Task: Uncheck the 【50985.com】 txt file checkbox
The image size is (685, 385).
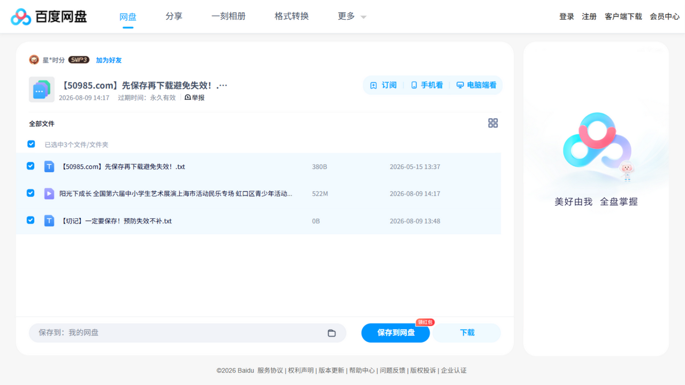Action: 31,166
